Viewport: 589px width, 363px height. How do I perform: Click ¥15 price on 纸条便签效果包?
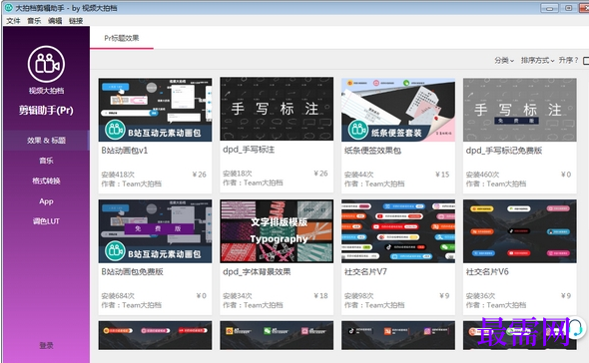[442, 175]
